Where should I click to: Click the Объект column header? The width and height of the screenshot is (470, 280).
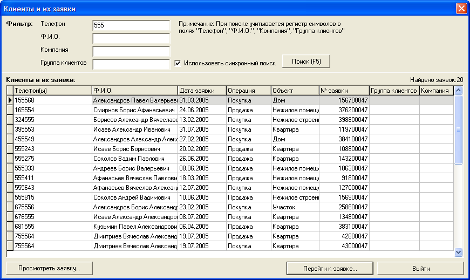tap(295, 91)
